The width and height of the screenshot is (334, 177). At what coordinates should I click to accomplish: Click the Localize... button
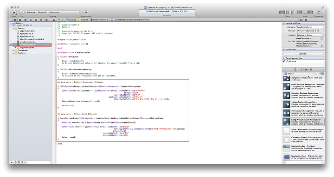303,54
